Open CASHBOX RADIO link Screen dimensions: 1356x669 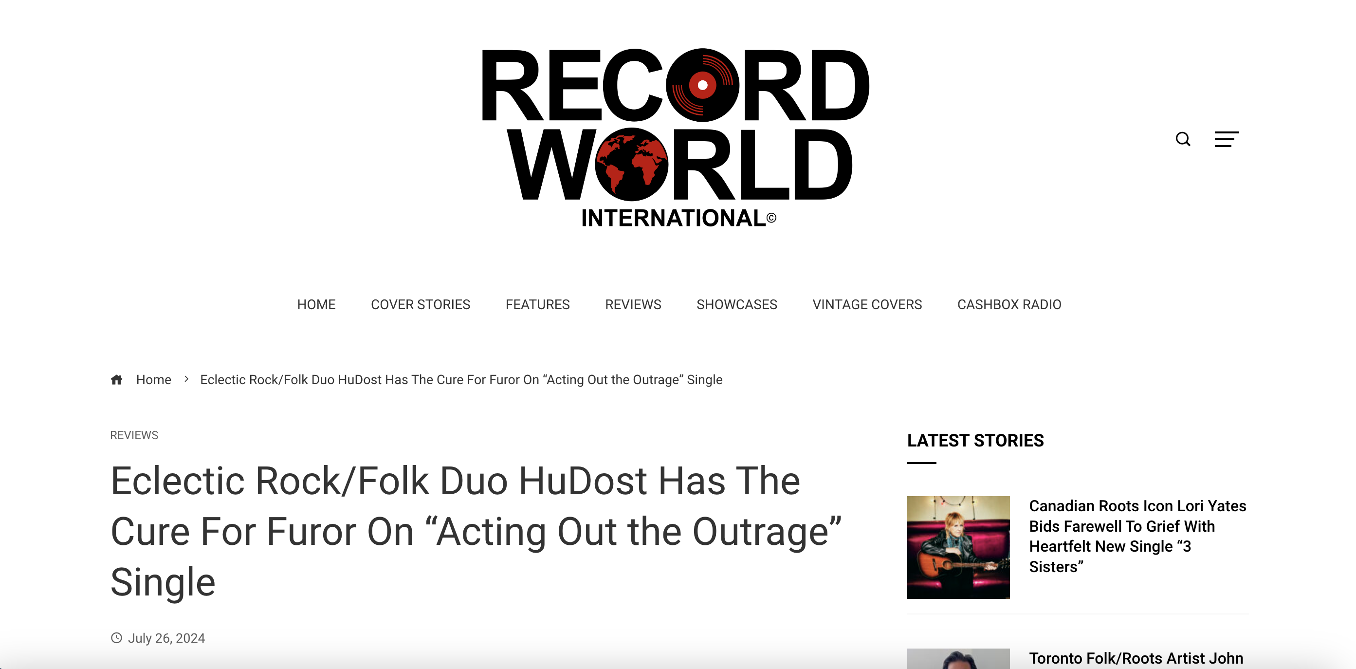(x=1009, y=304)
